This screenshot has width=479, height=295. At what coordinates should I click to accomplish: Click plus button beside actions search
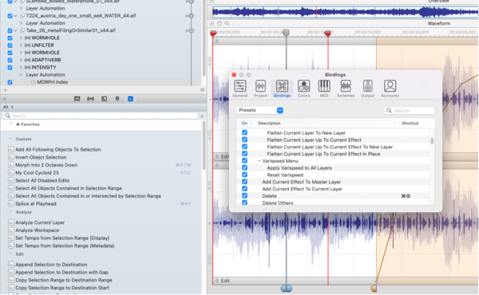tap(202, 116)
